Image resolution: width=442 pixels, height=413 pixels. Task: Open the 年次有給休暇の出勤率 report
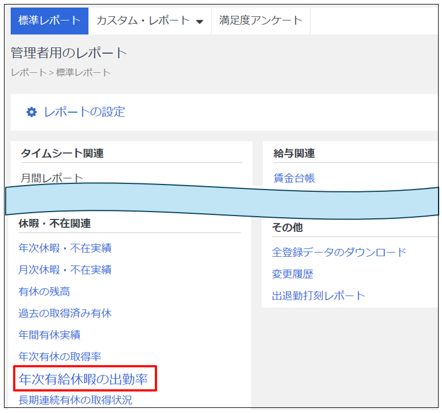point(84,379)
